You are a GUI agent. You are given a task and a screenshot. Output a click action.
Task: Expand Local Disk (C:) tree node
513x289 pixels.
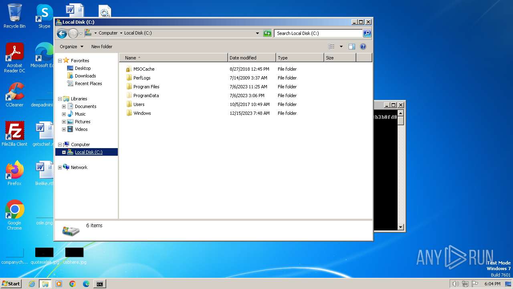pyautogui.click(x=64, y=153)
